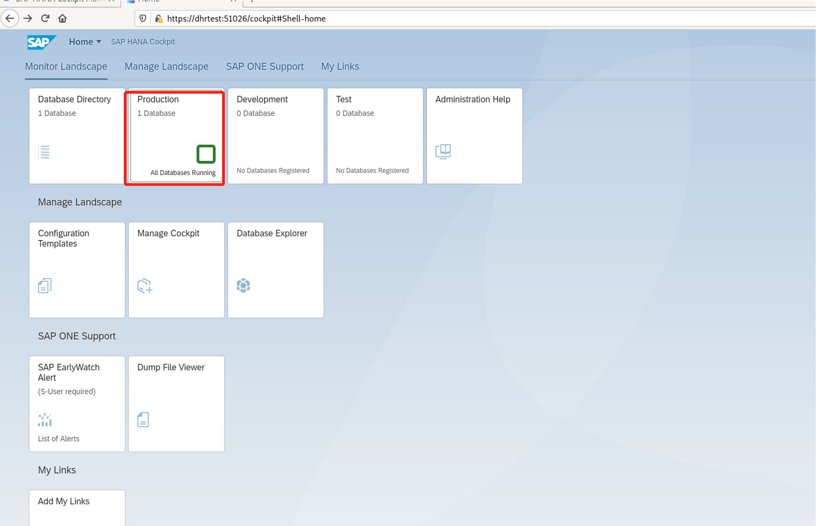Open the Development databases tile
Image resolution: width=816 pixels, height=526 pixels.
pos(275,136)
